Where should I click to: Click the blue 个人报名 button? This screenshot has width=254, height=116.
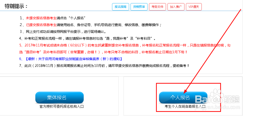pos(183,97)
